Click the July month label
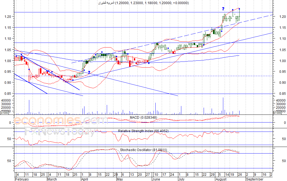 click(181, 179)
